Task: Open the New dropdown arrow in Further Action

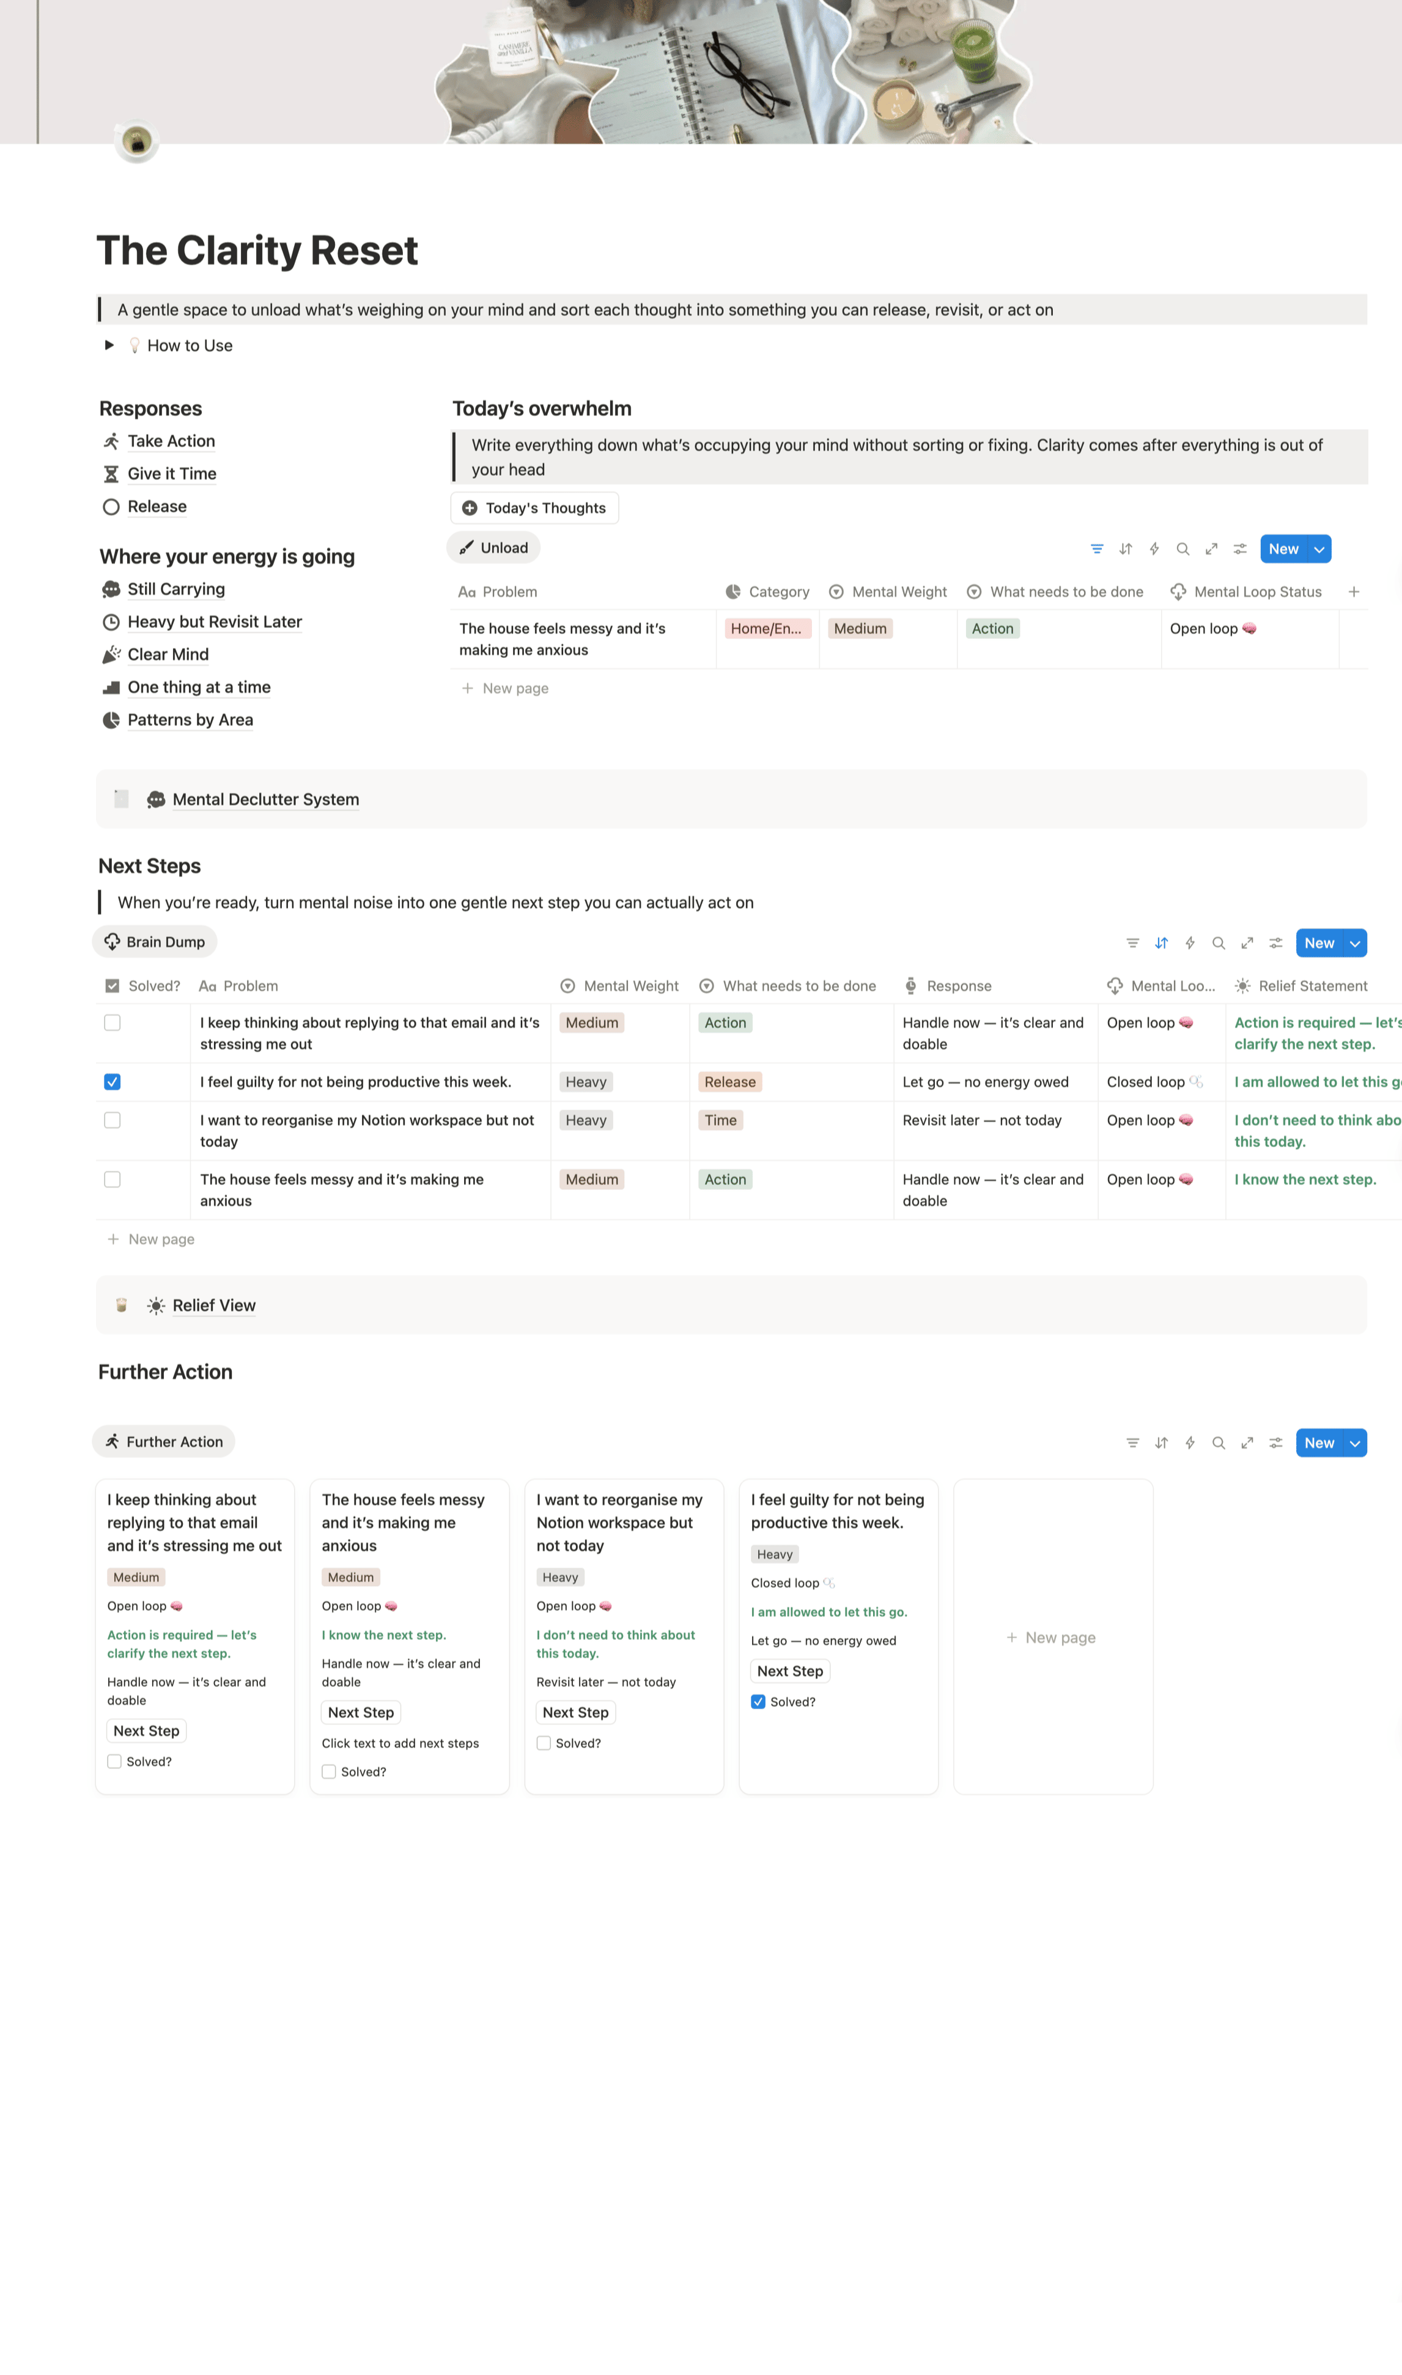Action: click(x=1355, y=1442)
